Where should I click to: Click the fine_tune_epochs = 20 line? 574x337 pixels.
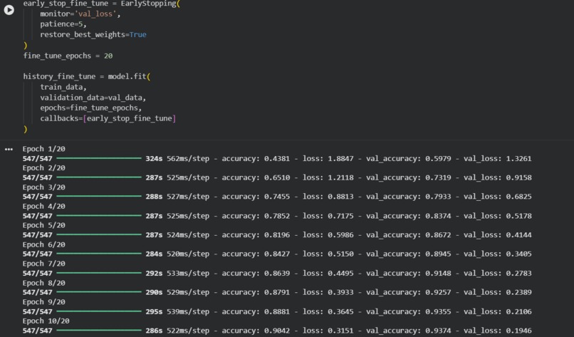[x=68, y=56]
